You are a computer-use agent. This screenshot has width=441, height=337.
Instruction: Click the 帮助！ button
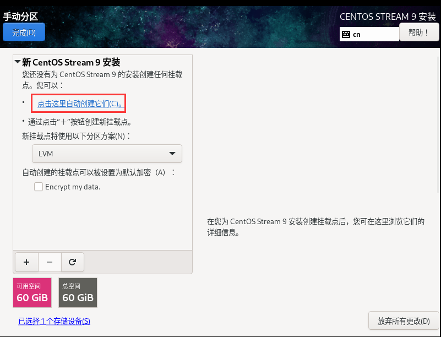pyautogui.click(x=419, y=32)
